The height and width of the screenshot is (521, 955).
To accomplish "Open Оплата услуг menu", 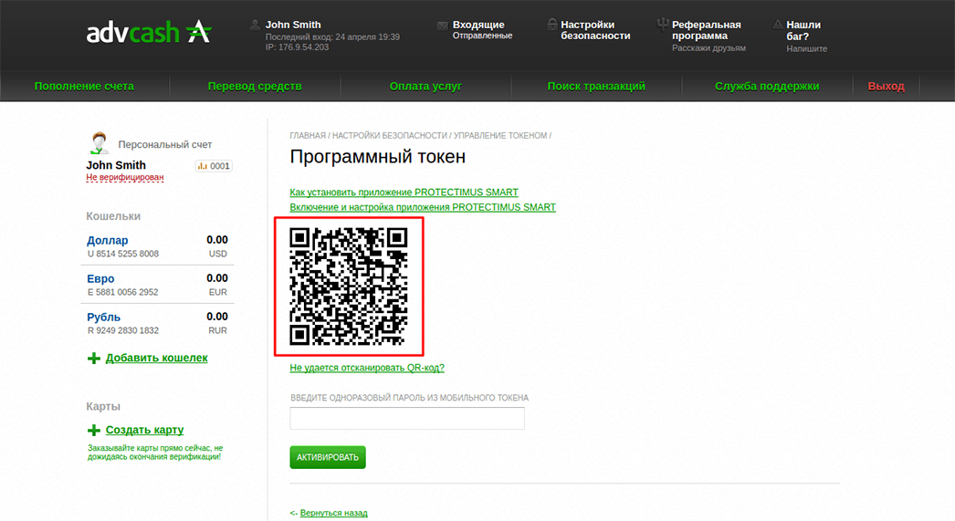I will click(425, 87).
